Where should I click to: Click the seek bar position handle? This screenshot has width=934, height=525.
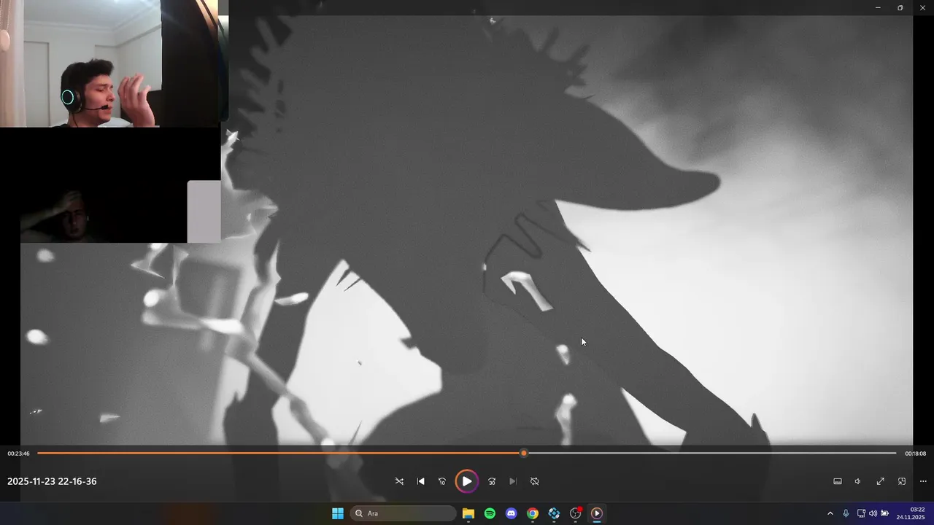pyautogui.click(x=523, y=454)
